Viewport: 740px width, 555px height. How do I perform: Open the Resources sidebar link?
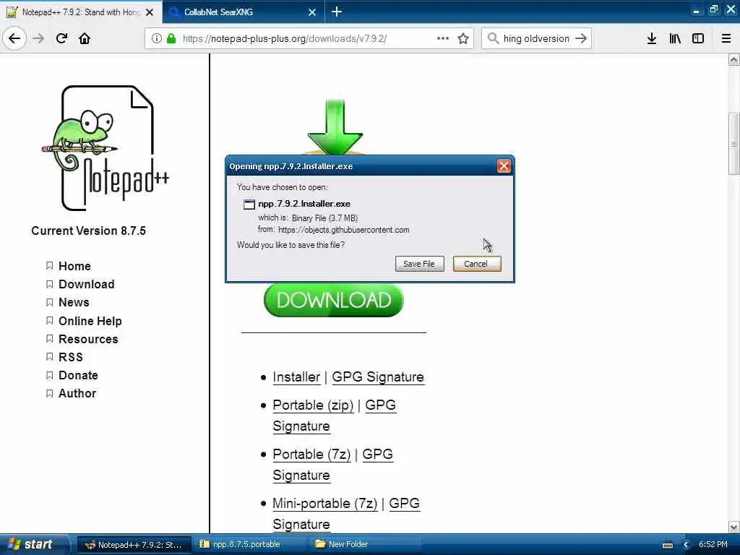(88, 340)
